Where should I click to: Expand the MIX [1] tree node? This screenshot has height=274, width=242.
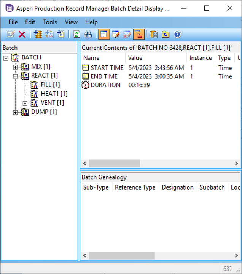pyautogui.click(x=16, y=67)
